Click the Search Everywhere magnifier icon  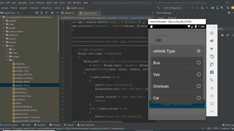tap(228, 8)
